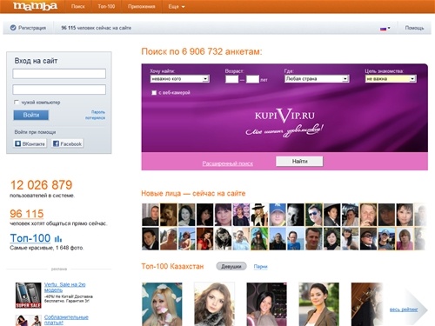This screenshot has height=326, width=435.
Task: Open the Приложения menu item
Action: pyautogui.click(x=142, y=6)
